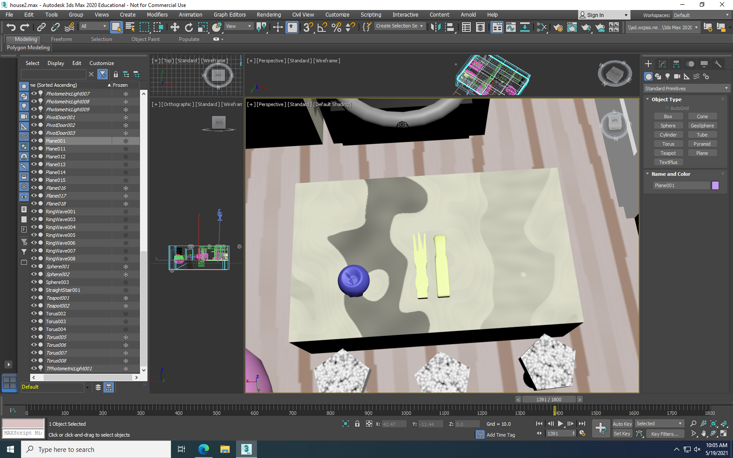The height and width of the screenshot is (458, 733).
Task: Toggle Auto Key animation mode
Action: [x=622, y=424]
